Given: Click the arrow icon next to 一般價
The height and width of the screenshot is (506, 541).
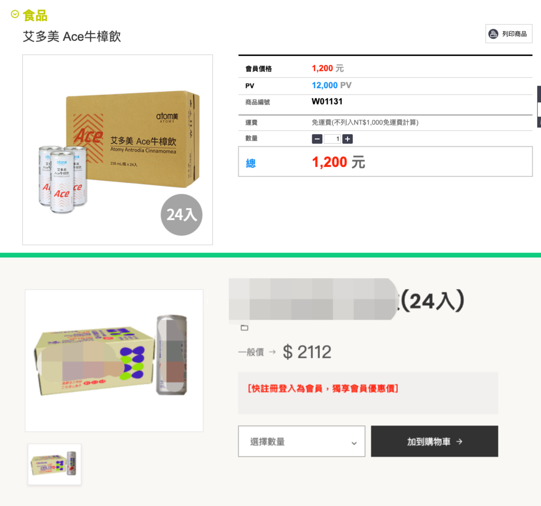Looking at the screenshot, I should 272,352.
